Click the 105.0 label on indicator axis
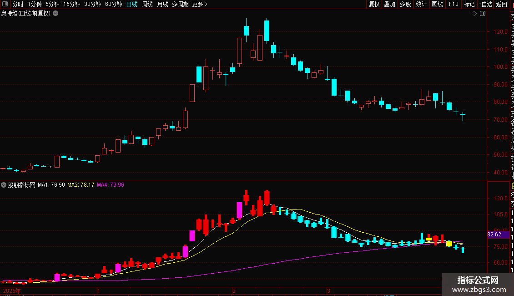The width and height of the screenshot is (514, 296). click(500, 214)
